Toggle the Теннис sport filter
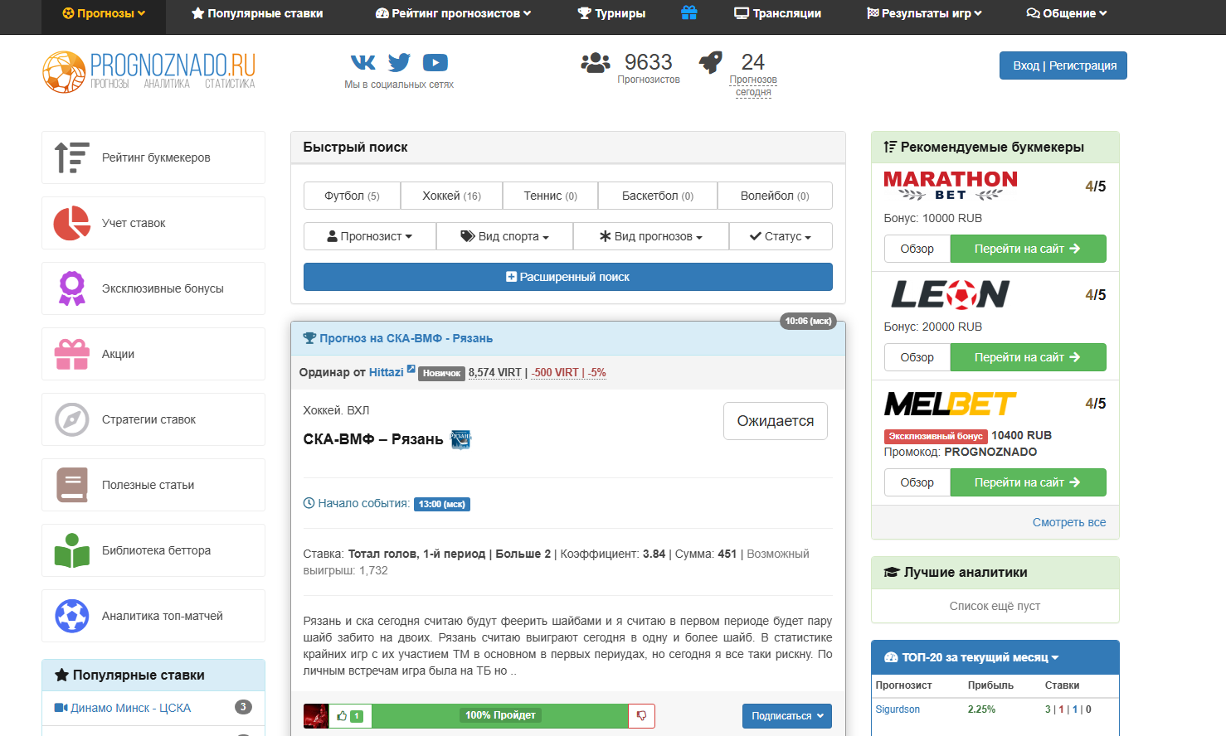Image resolution: width=1226 pixels, height=736 pixels. [x=550, y=196]
